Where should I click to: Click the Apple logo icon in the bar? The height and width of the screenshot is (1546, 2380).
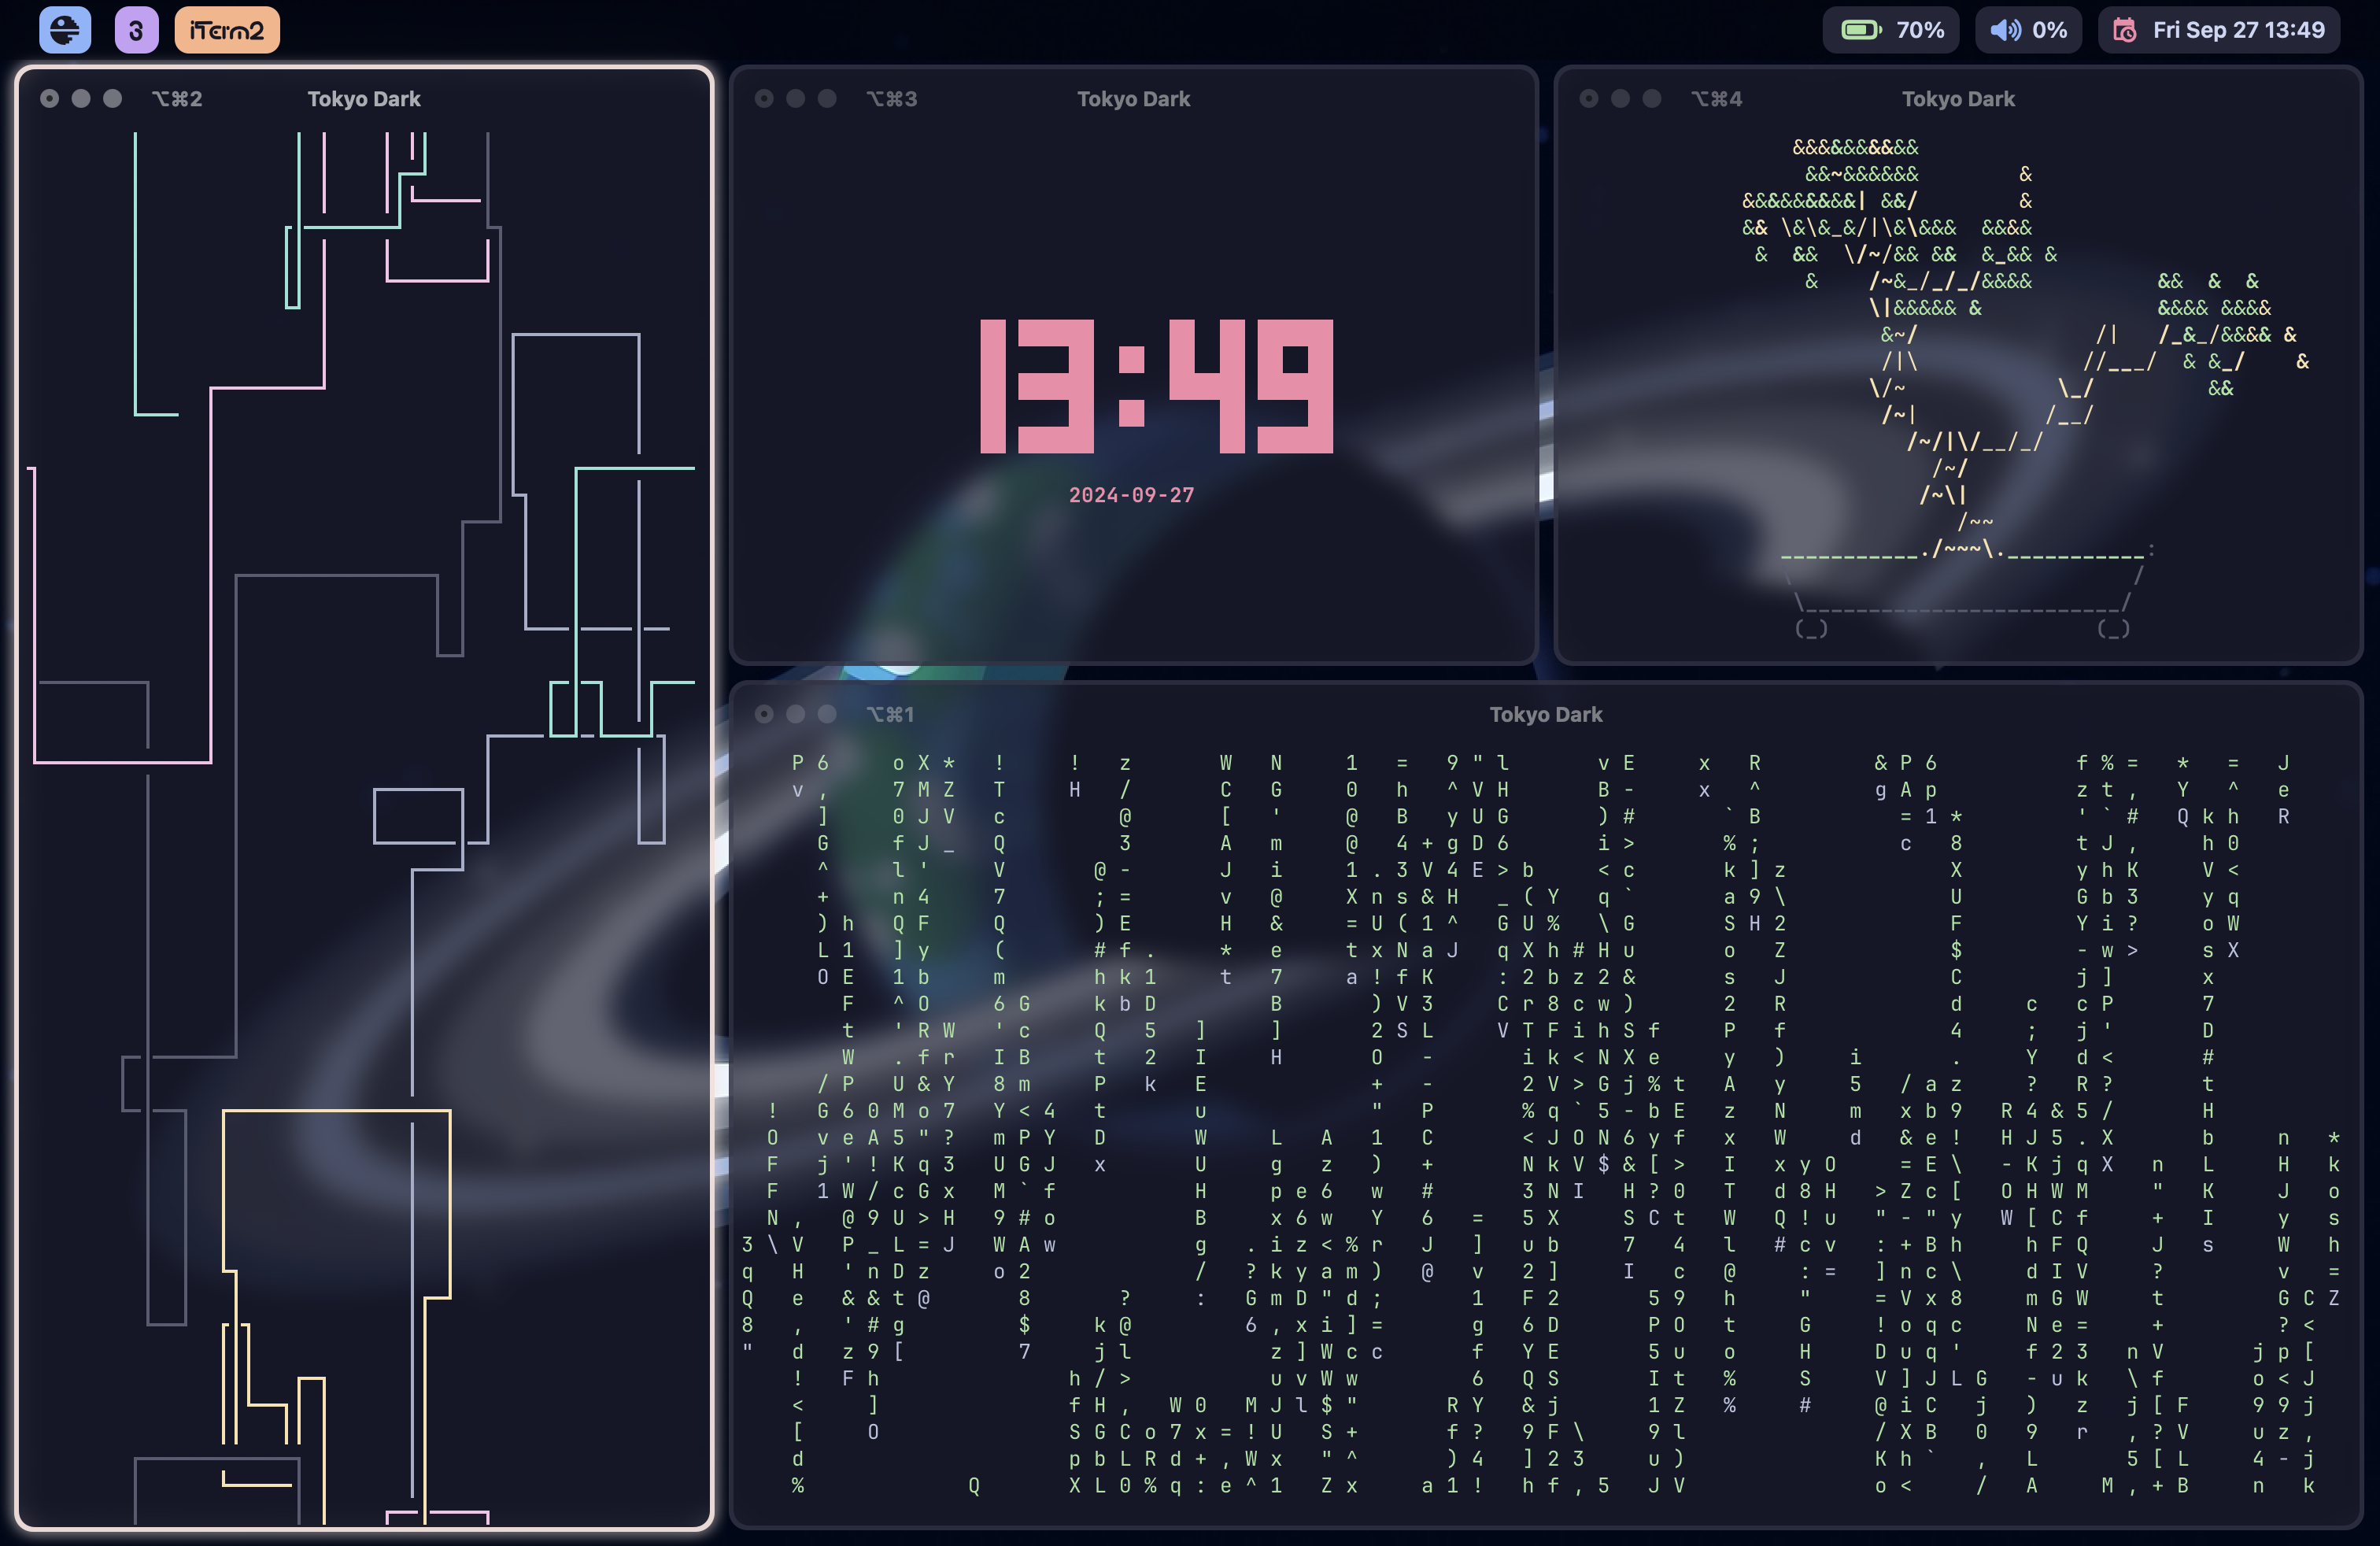coord(65,30)
